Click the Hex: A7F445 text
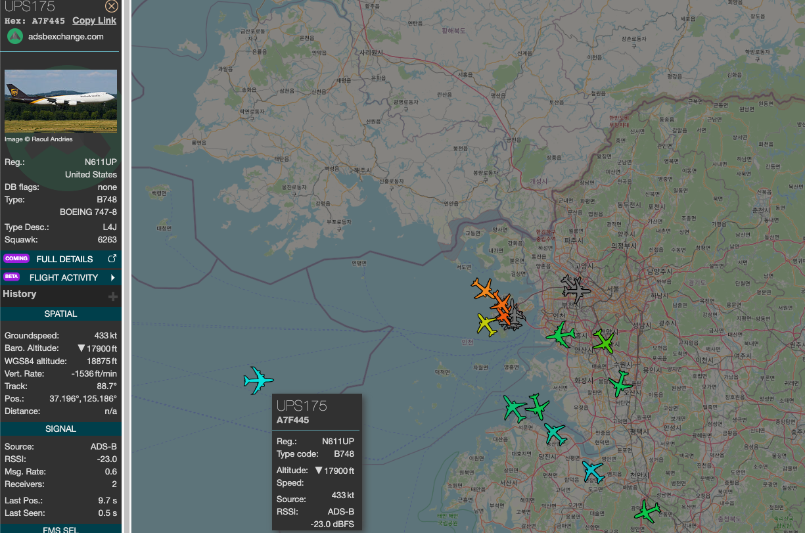This screenshot has width=805, height=533. pos(35,21)
